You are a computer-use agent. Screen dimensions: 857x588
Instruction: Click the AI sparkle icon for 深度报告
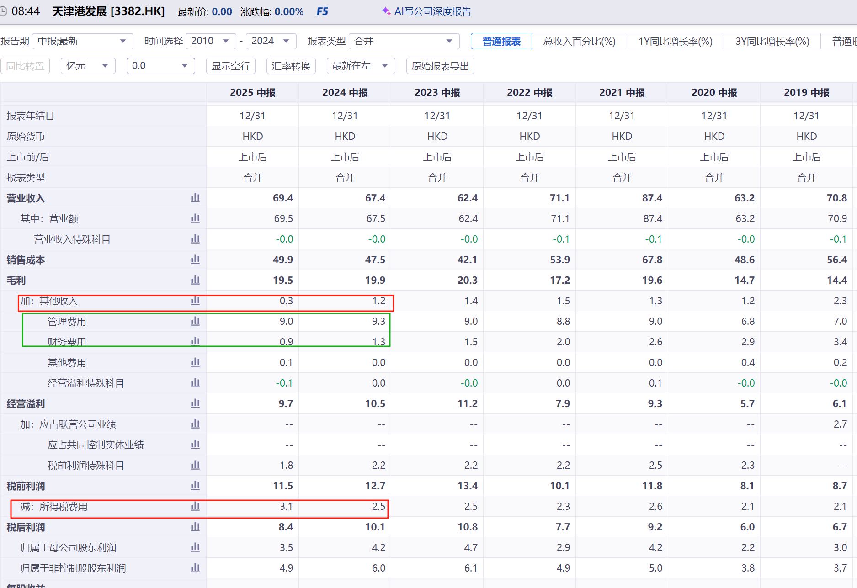(x=386, y=11)
